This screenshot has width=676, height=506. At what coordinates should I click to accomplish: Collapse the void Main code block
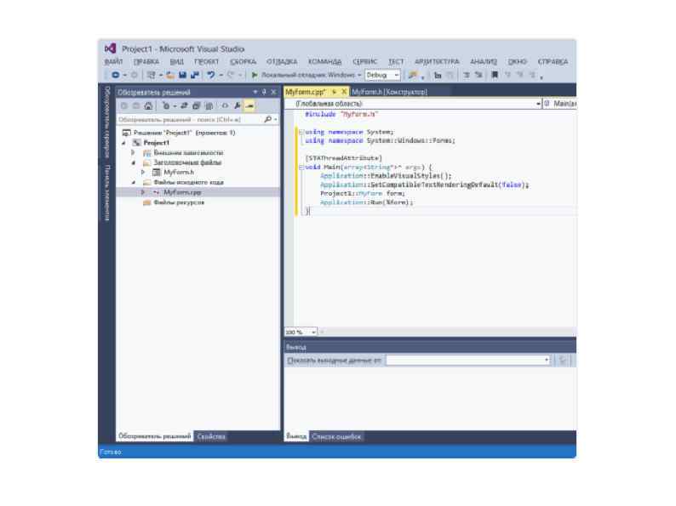pyautogui.click(x=301, y=167)
